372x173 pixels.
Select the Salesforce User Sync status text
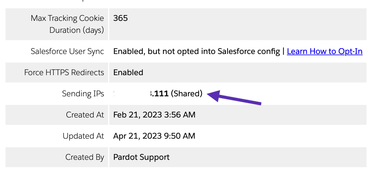[196, 52]
